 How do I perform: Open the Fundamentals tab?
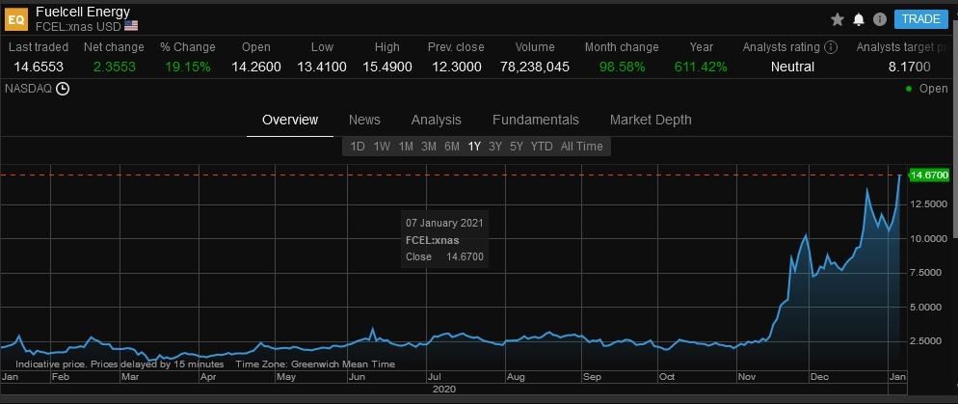(536, 120)
